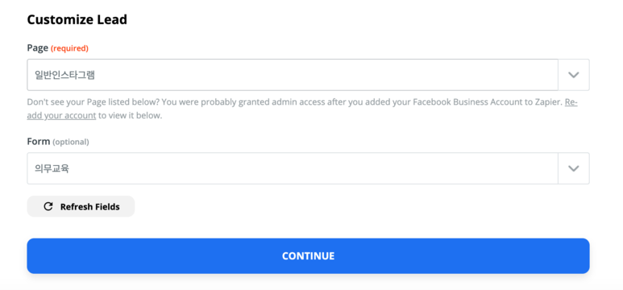Expand the Page dropdown chevron

(x=573, y=75)
